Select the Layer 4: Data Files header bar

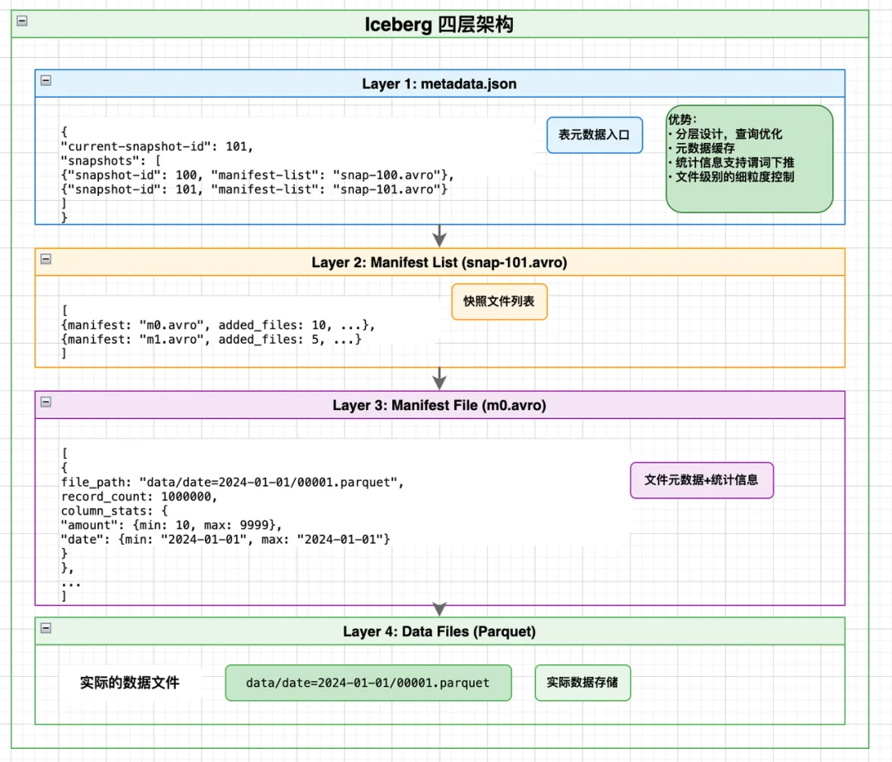tap(439, 631)
